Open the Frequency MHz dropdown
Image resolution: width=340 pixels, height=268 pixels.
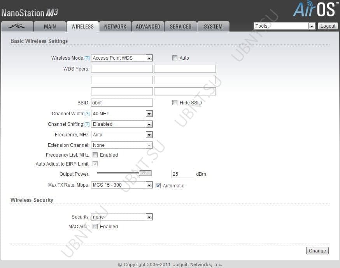122,135
